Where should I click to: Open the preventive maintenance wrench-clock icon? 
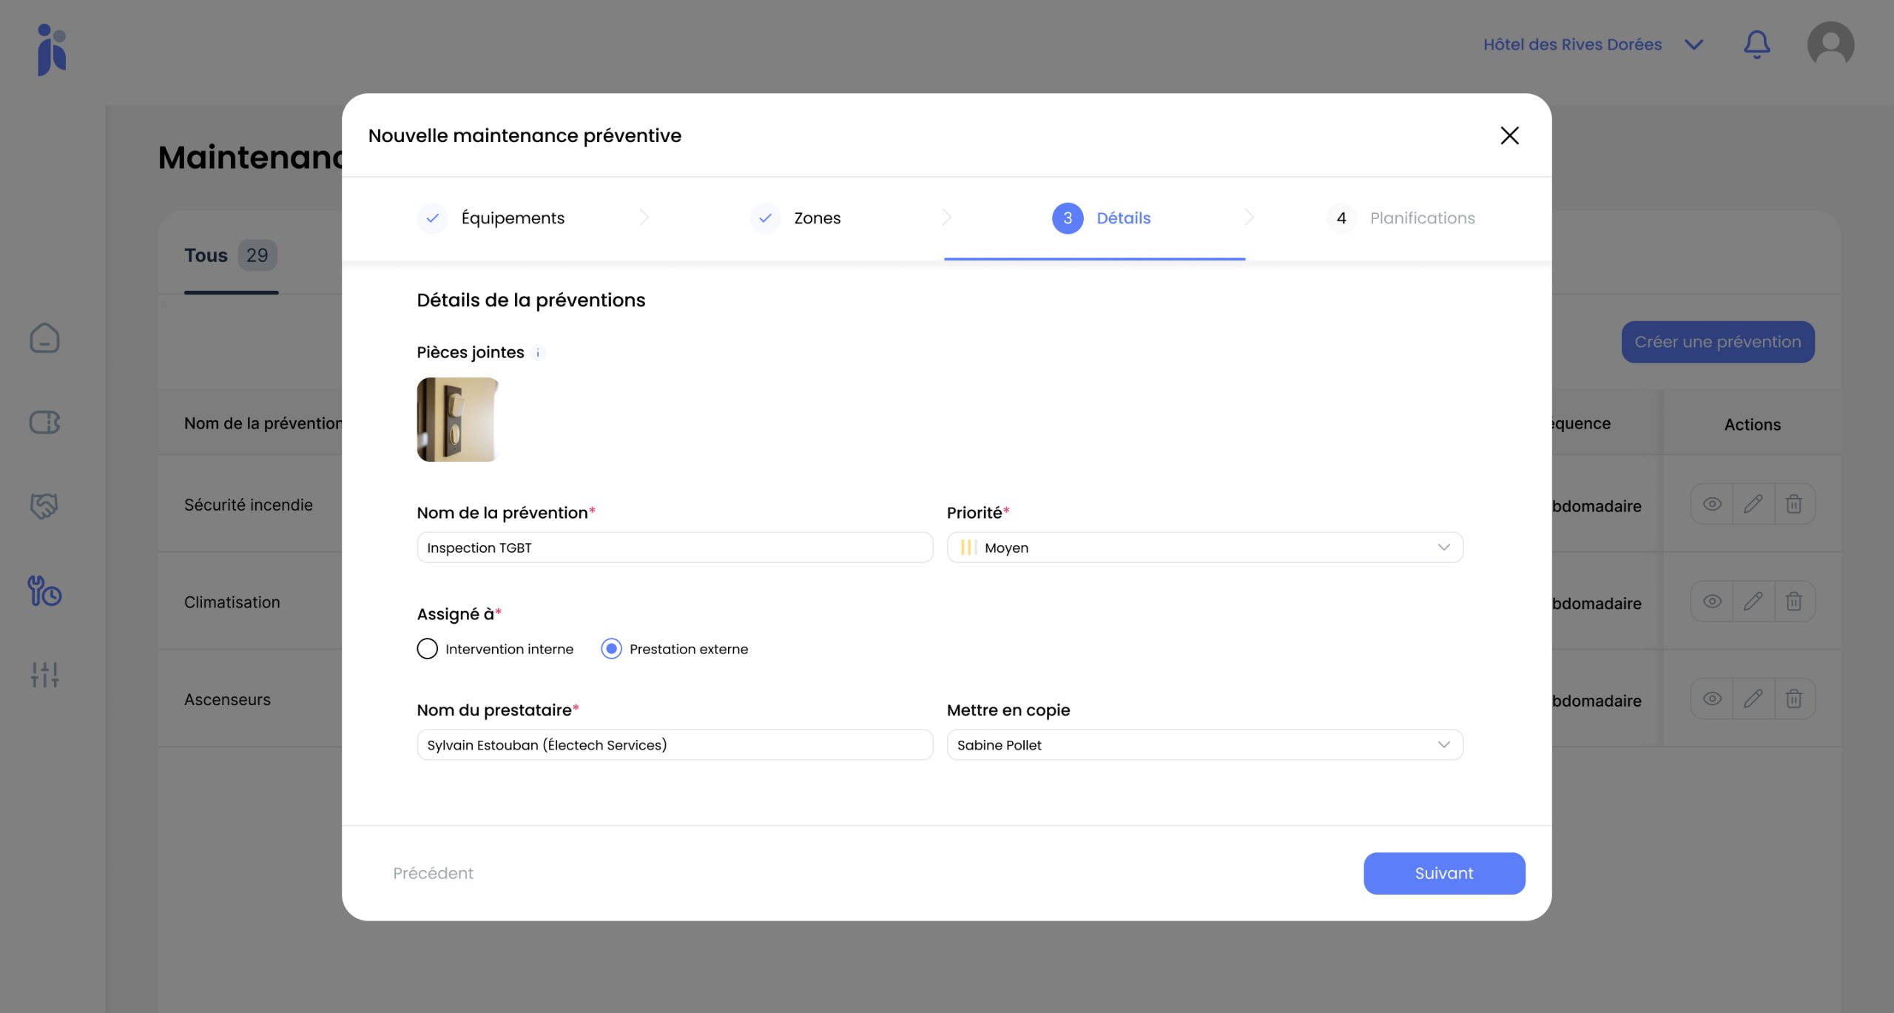click(x=44, y=591)
